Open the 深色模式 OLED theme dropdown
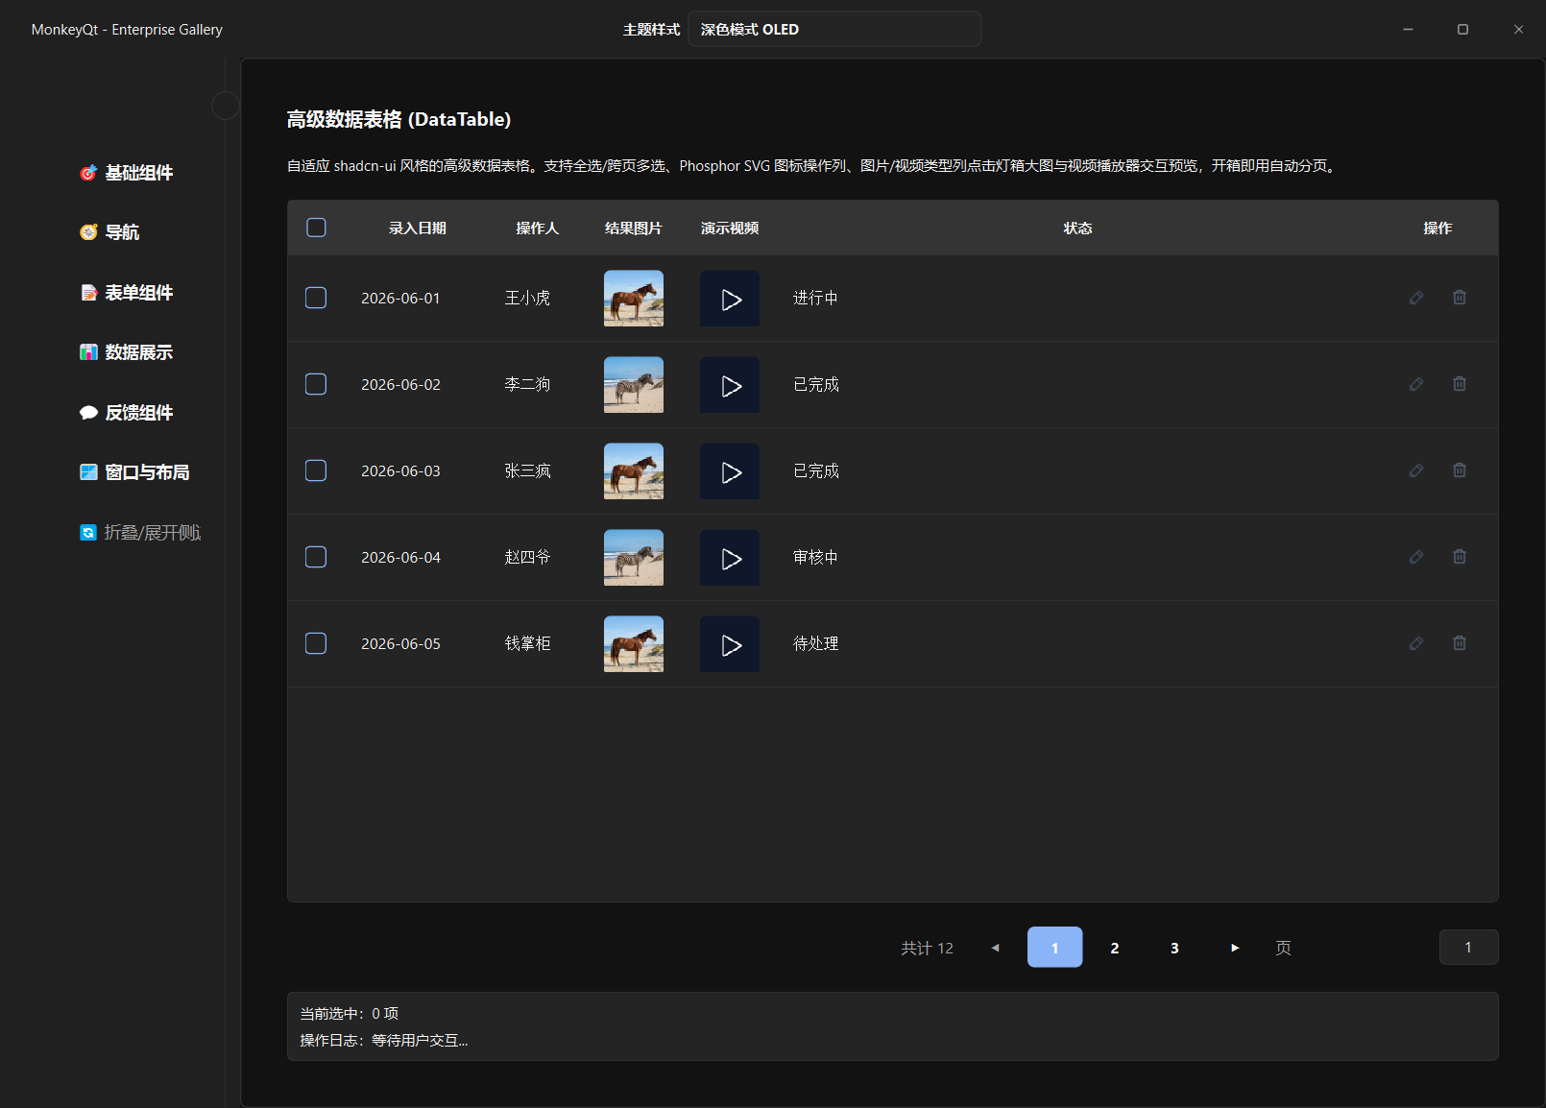The height and width of the screenshot is (1108, 1546). tap(834, 29)
